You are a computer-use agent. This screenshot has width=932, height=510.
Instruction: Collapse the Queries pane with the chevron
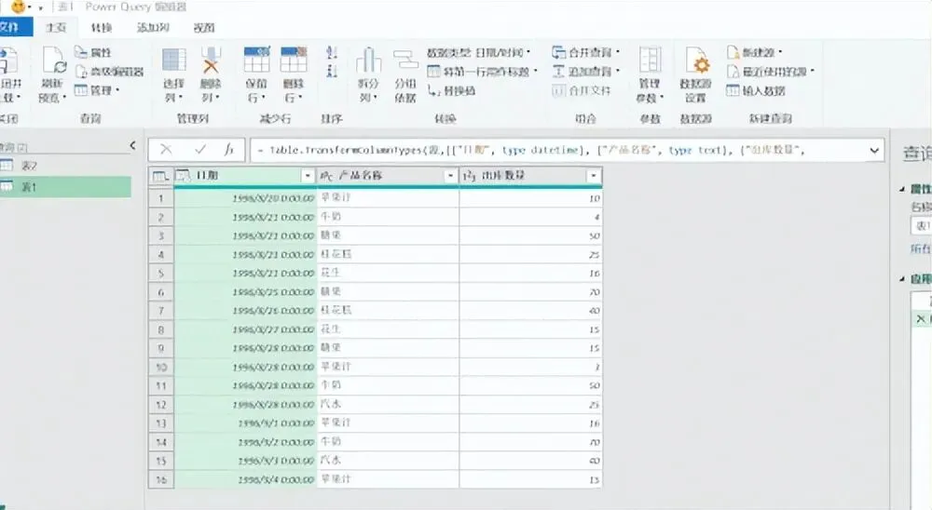click(x=132, y=145)
